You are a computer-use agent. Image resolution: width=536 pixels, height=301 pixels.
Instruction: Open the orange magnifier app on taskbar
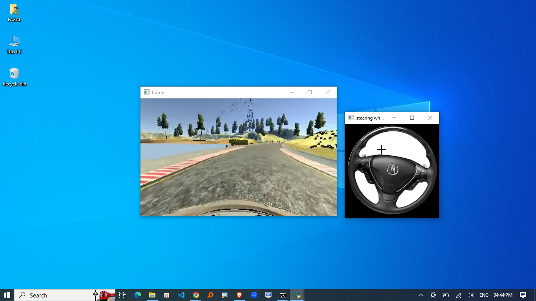tap(210, 295)
